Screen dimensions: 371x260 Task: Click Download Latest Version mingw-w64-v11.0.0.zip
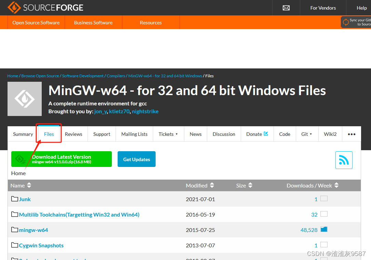(x=62, y=159)
